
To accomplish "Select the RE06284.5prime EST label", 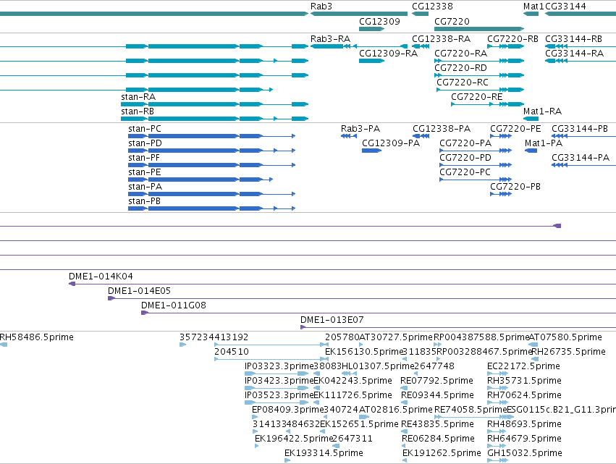I will pyautogui.click(x=438, y=439).
